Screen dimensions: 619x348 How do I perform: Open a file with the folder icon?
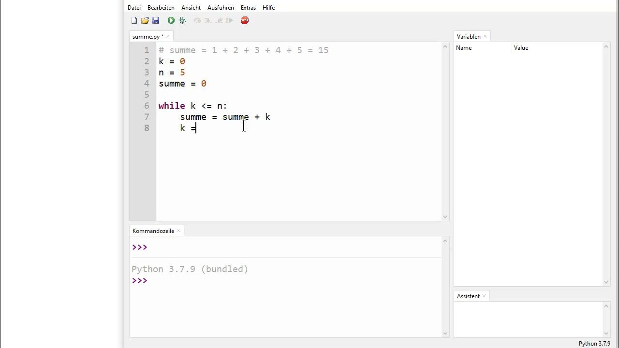click(x=145, y=20)
